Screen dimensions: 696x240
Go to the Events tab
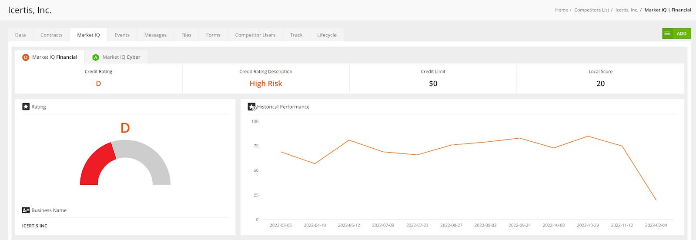(x=122, y=35)
